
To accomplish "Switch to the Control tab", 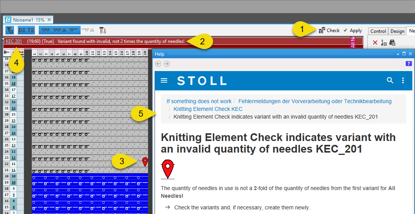I will coord(378,31).
